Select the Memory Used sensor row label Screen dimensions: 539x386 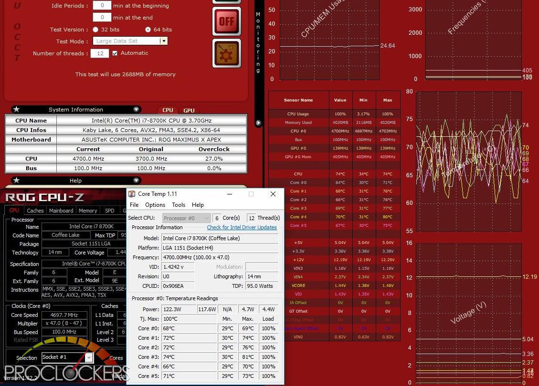(298, 122)
